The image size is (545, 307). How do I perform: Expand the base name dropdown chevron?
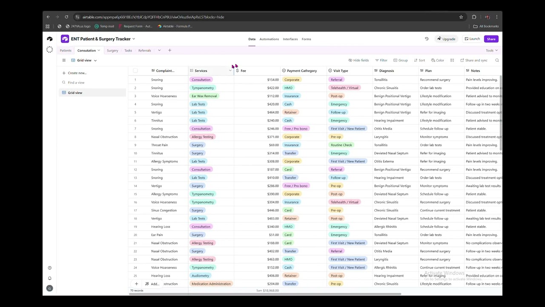(x=134, y=39)
